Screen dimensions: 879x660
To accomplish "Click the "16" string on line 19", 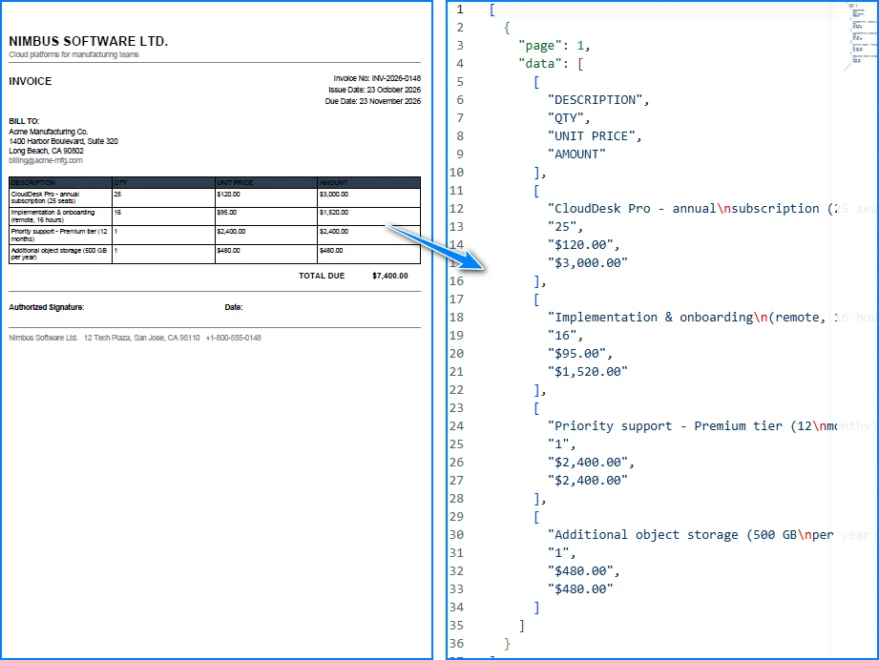I will pos(562,335).
